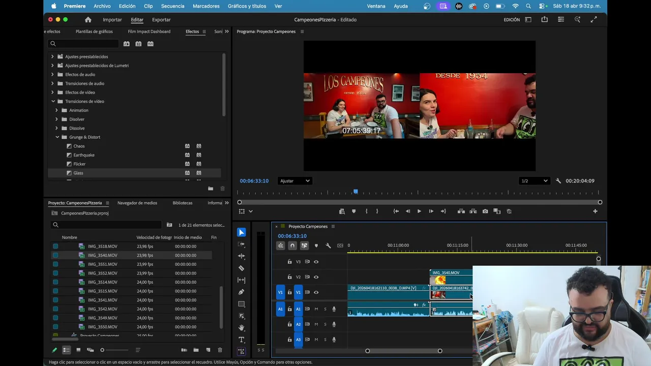This screenshot has height=366, width=651.
Task: Open the Ajustar zoom level dropdown
Action: pyautogui.click(x=294, y=181)
